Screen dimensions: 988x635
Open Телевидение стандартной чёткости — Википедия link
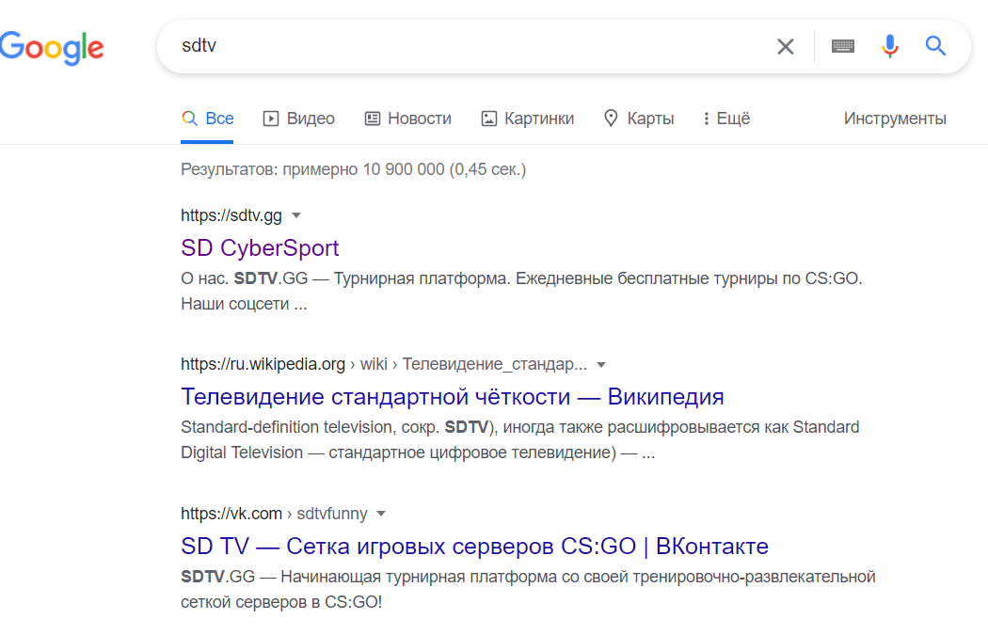pyautogui.click(x=453, y=397)
